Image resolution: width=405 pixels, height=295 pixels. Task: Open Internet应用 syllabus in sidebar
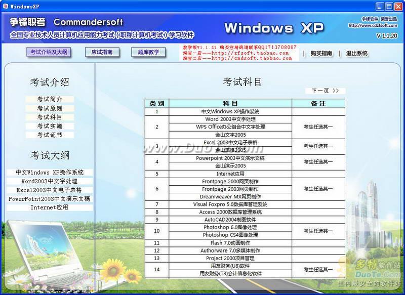50,207
